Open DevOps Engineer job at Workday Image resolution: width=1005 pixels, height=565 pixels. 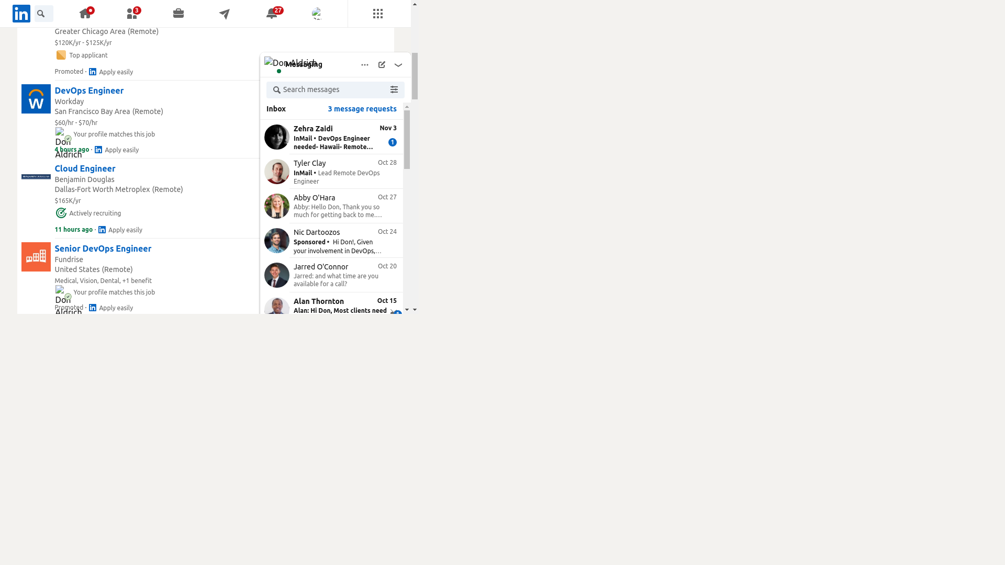pyautogui.click(x=89, y=91)
